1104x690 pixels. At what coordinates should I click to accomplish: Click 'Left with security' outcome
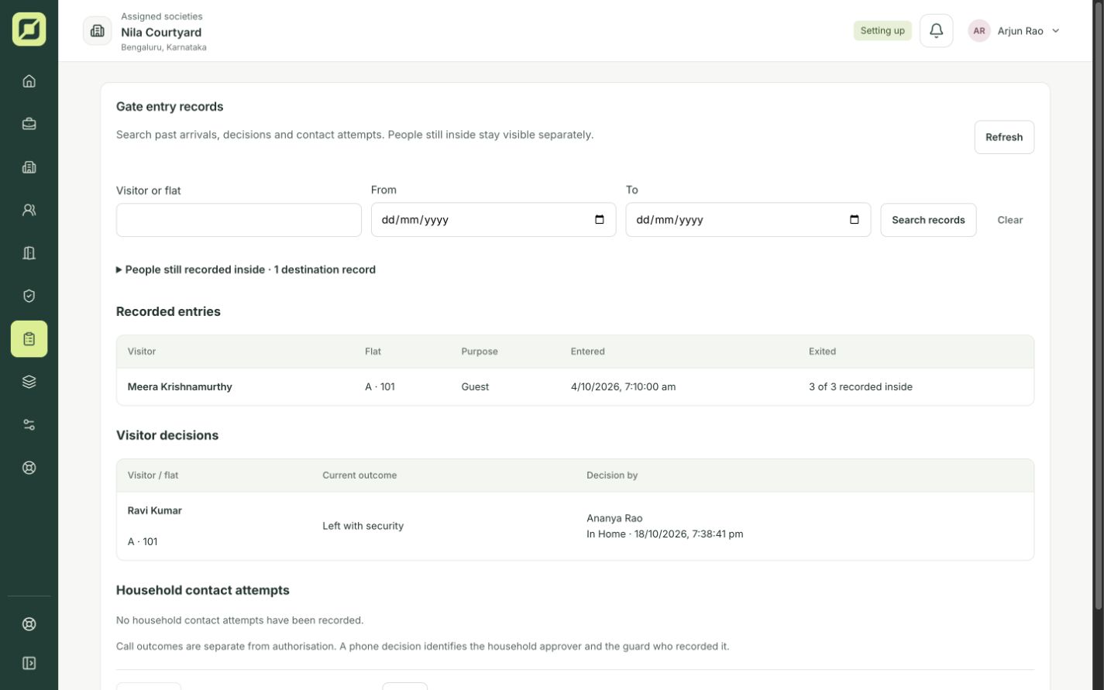pyautogui.click(x=363, y=526)
